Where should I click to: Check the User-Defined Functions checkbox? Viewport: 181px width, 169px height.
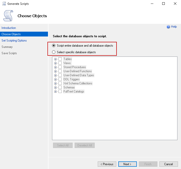pos(60,71)
